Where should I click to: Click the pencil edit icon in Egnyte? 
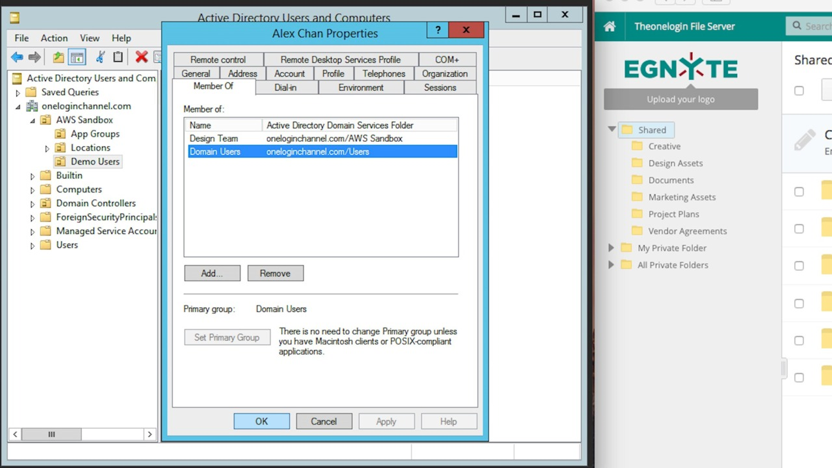[x=804, y=138]
